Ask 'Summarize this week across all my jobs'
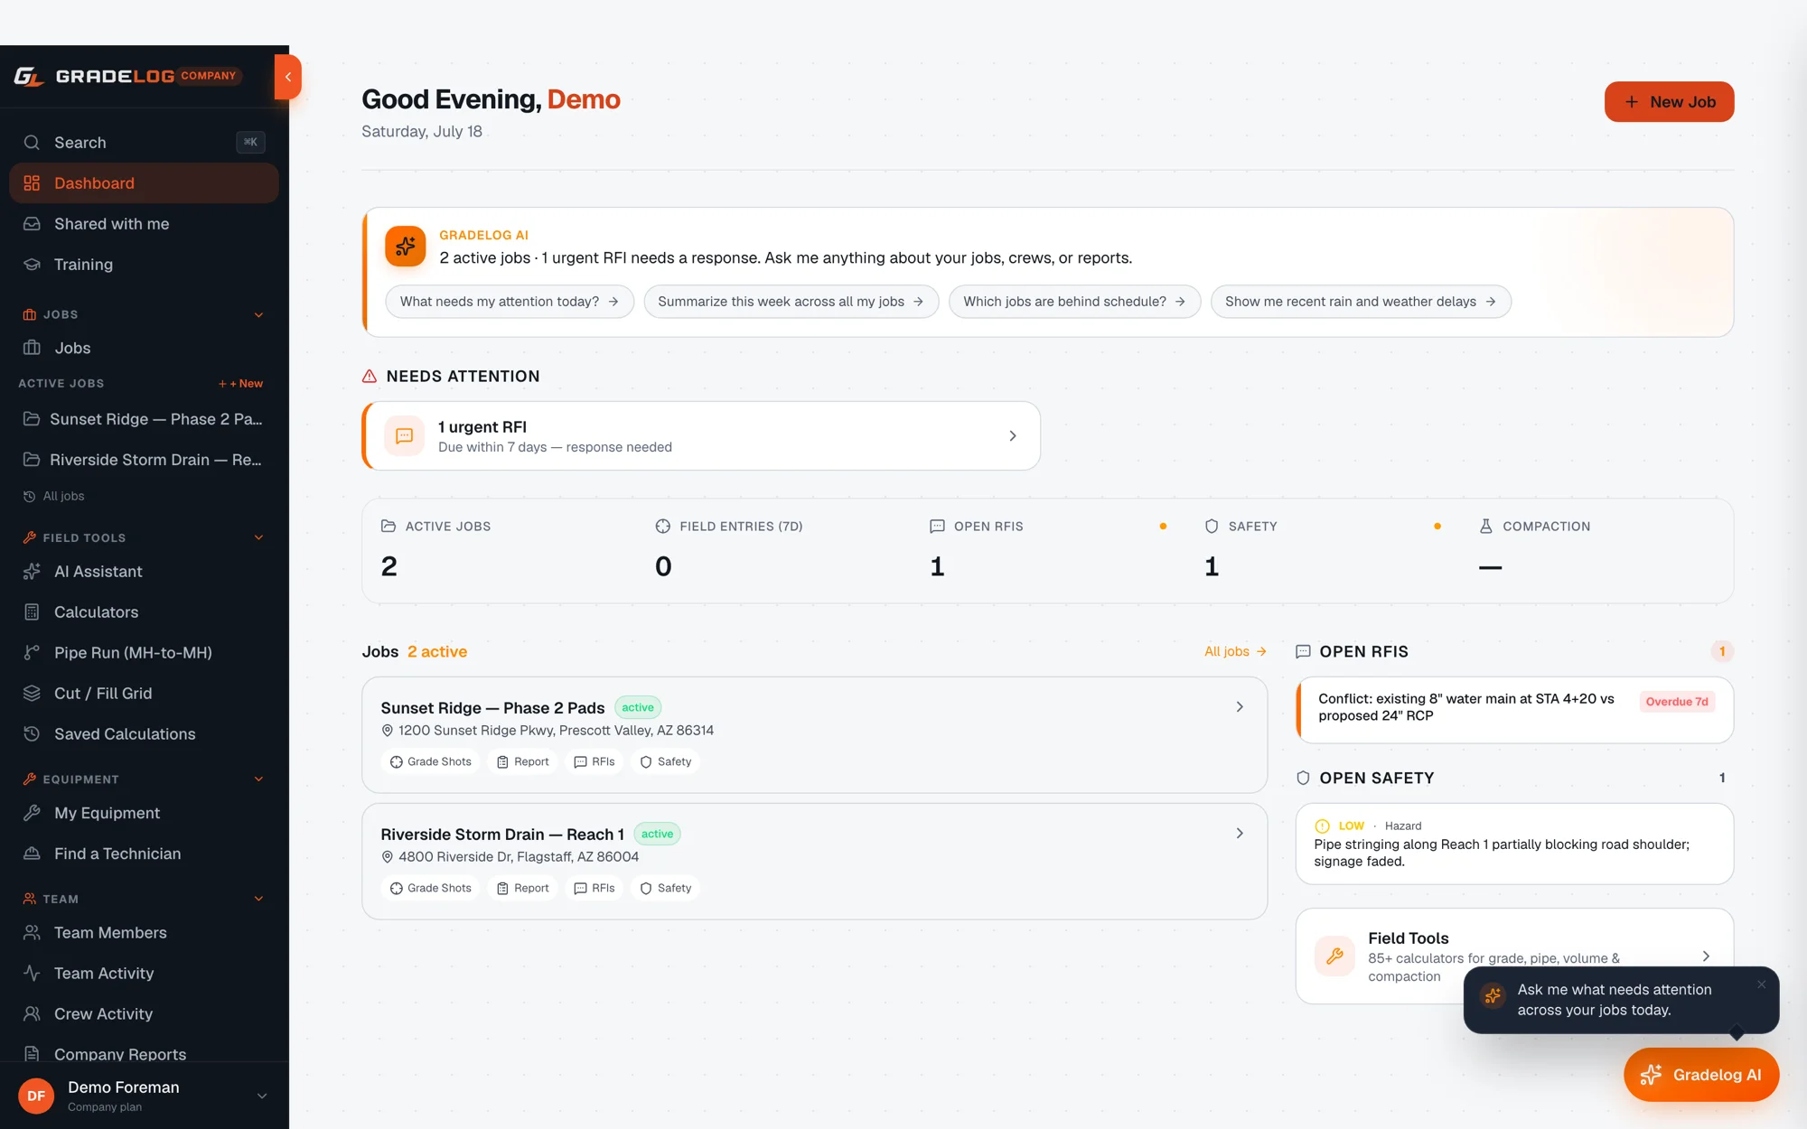 coord(791,302)
